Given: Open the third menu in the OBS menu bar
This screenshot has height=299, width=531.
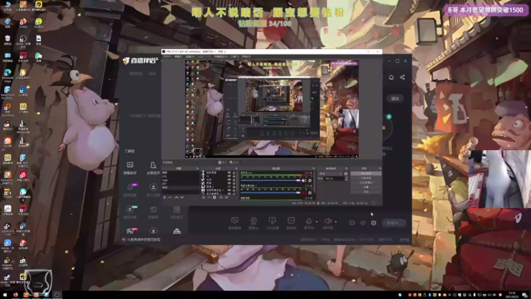Looking at the screenshot, I should [190, 56].
